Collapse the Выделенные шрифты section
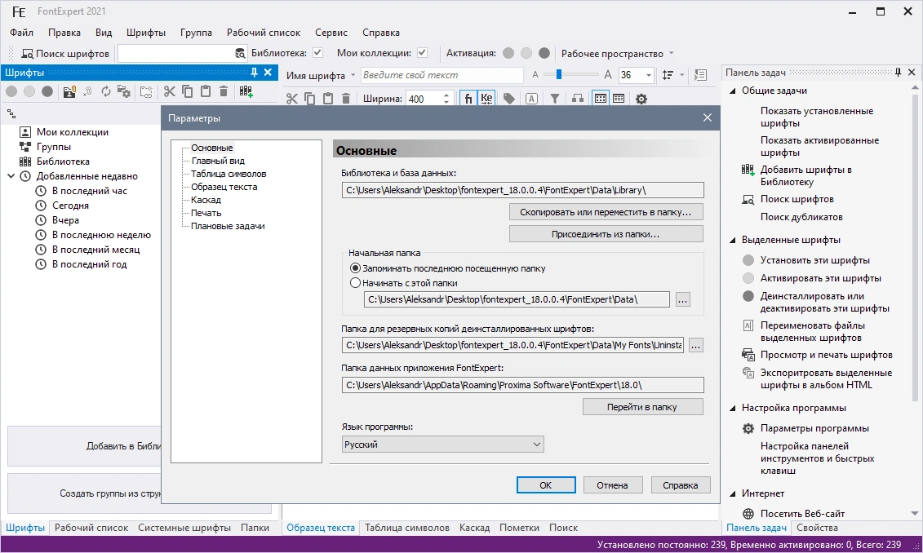Viewport: 923px width, 553px height. [733, 240]
